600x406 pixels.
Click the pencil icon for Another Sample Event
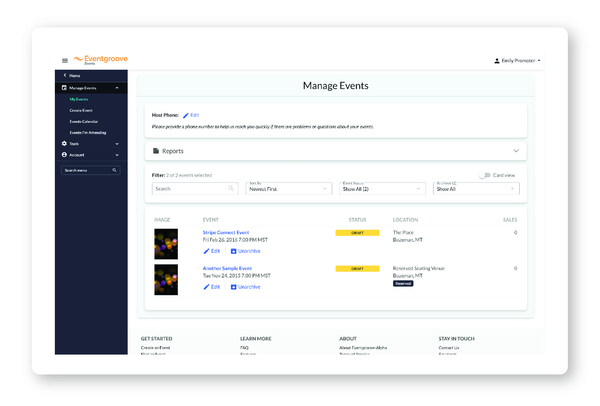point(206,287)
